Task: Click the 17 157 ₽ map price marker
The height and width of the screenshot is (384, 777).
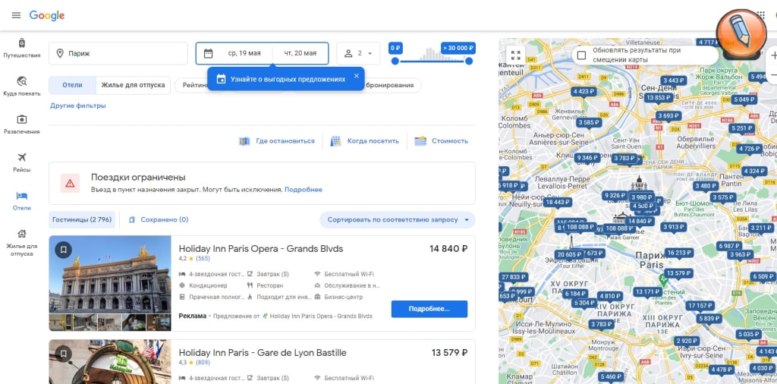Action: tap(700, 306)
